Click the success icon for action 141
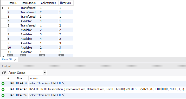186x99 pixels. click(x=3, y=89)
